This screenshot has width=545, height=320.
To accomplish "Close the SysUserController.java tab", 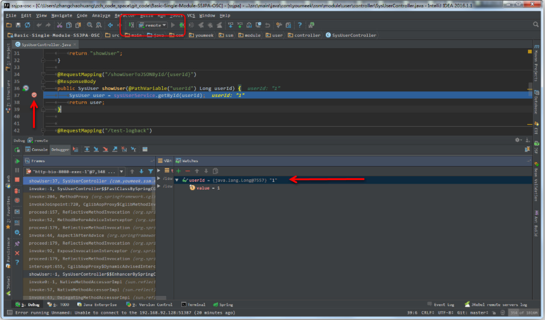I will (x=75, y=45).
